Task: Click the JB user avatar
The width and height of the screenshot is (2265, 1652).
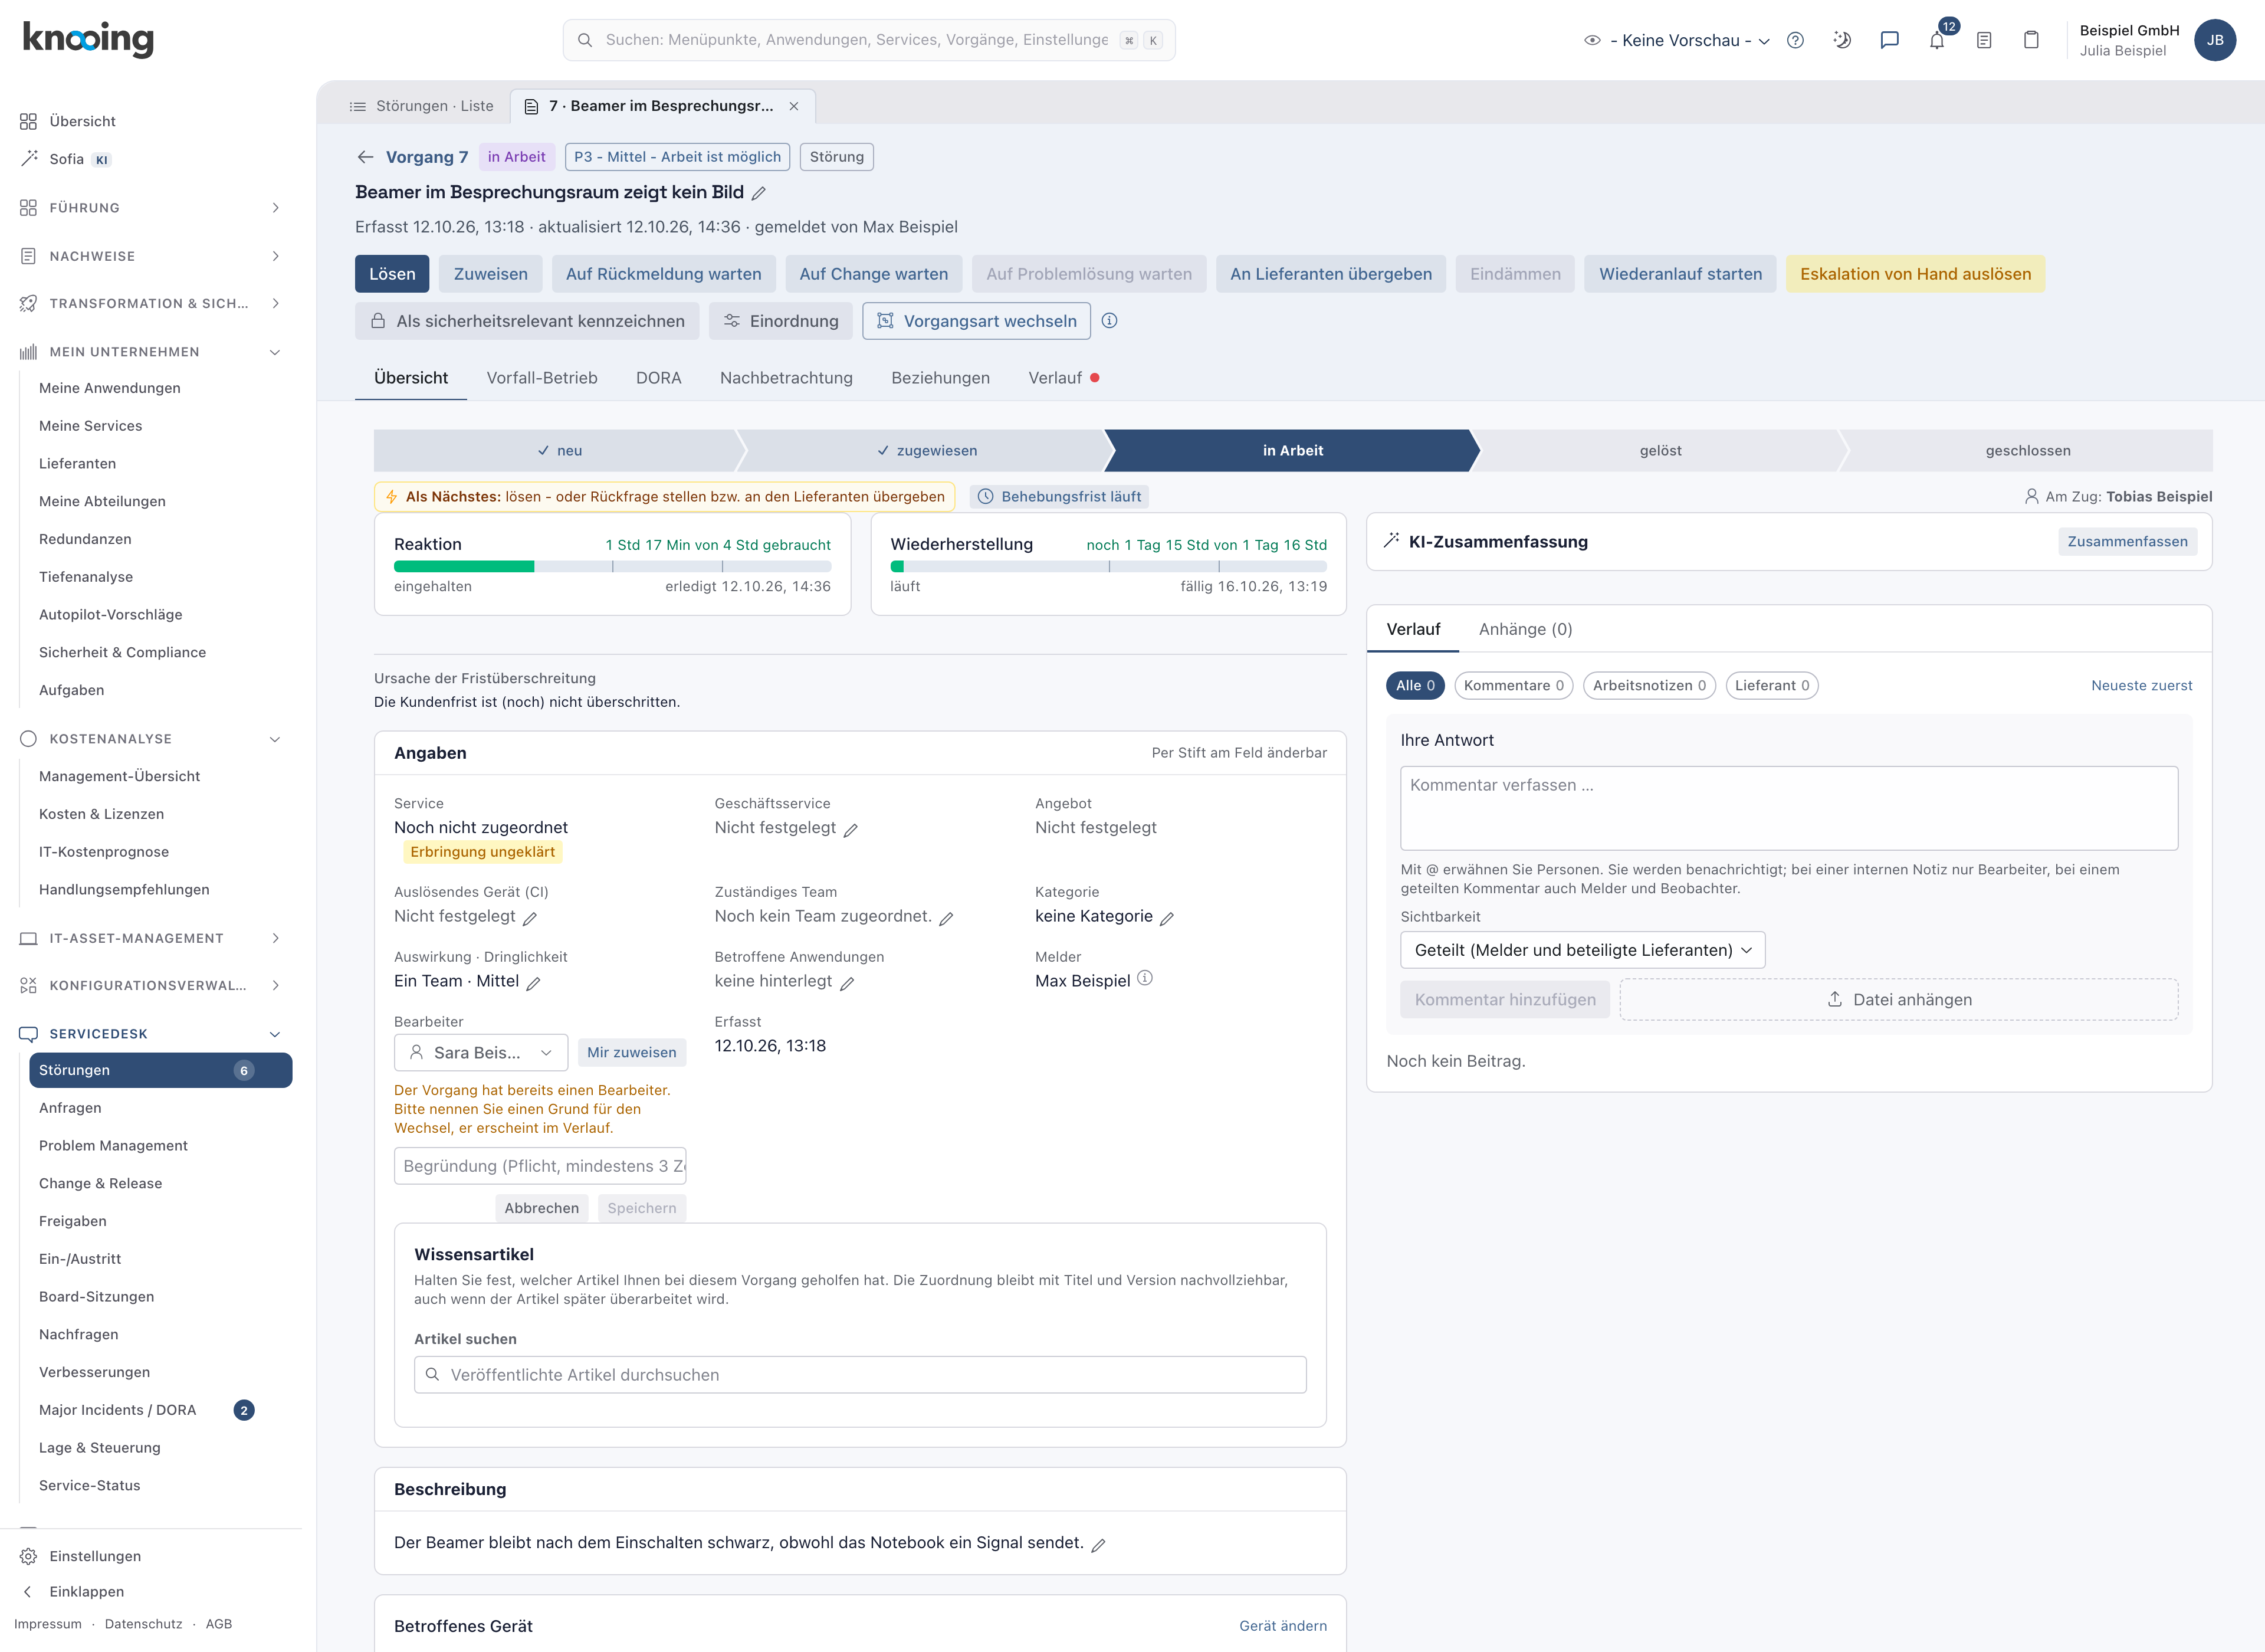Action: point(2215,40)
